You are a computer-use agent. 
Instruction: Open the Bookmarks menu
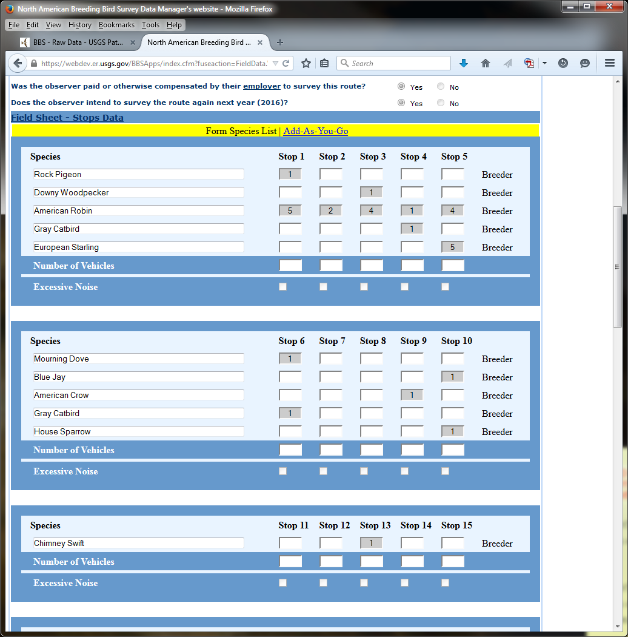click(x=116, y=25)
